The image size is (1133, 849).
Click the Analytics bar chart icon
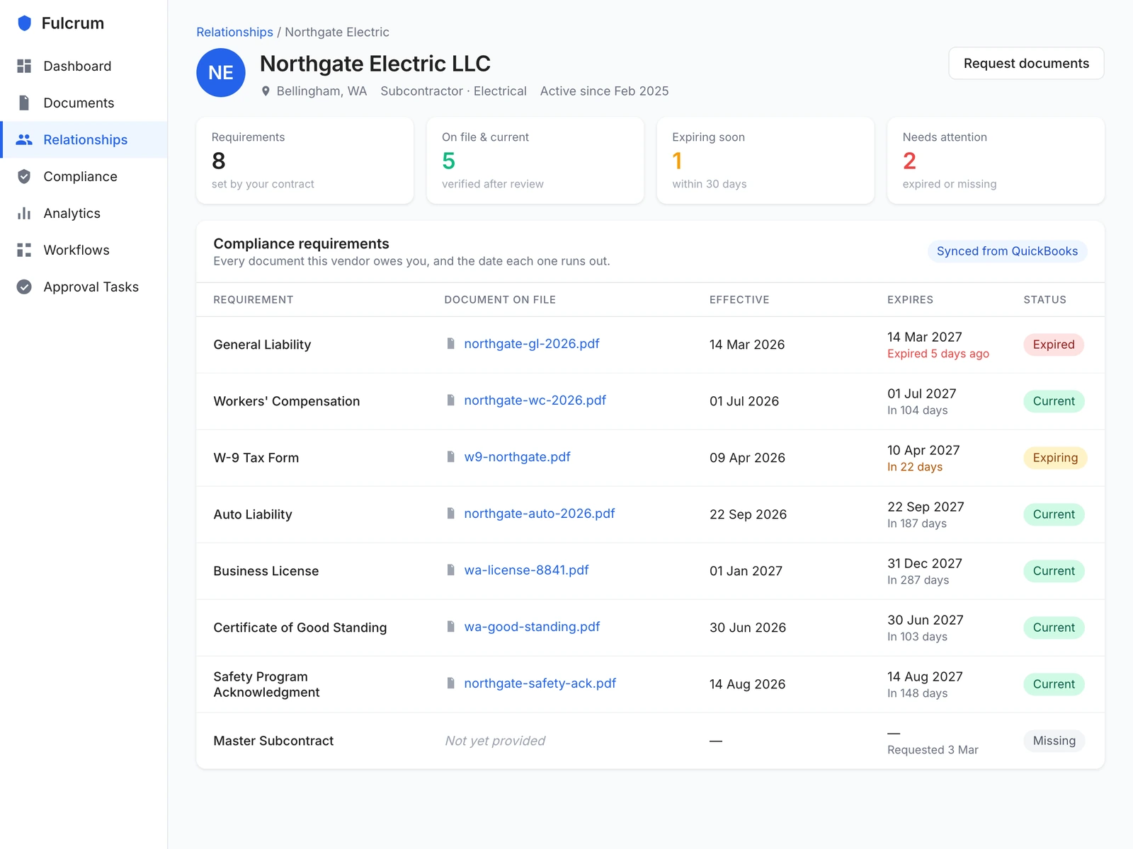pyautogui.click(x=24, y=213)
